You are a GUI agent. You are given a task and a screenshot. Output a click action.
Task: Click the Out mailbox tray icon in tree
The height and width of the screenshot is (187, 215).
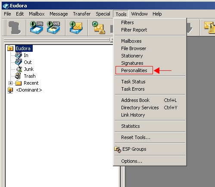(19, 62)
